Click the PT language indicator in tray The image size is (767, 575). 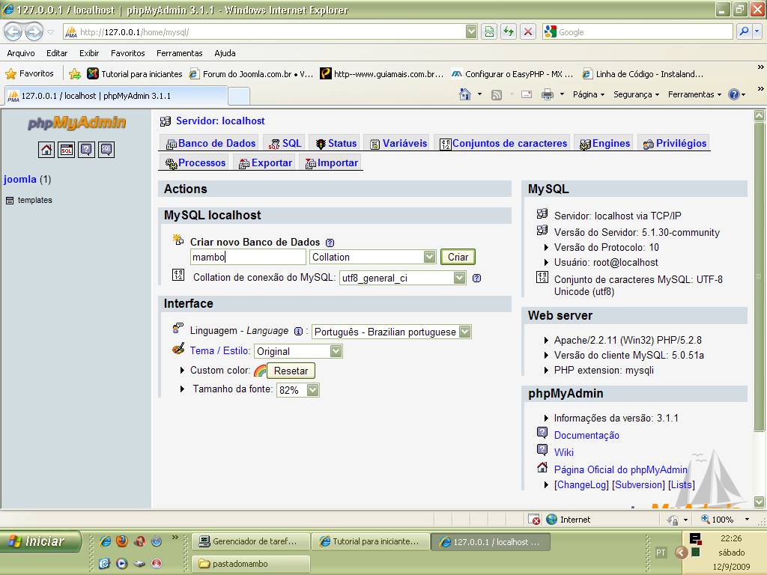pyautogui.click(x=661, y=553)
